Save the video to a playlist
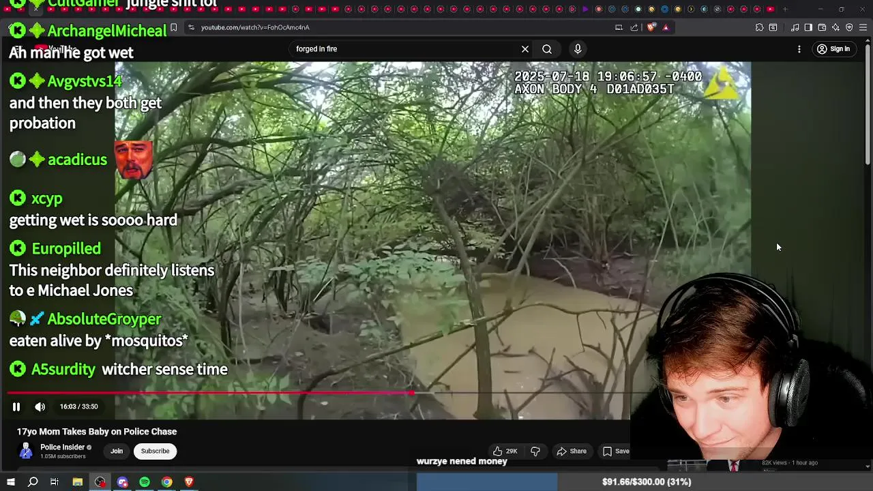 pyautogui.click(x=616, y=451)
